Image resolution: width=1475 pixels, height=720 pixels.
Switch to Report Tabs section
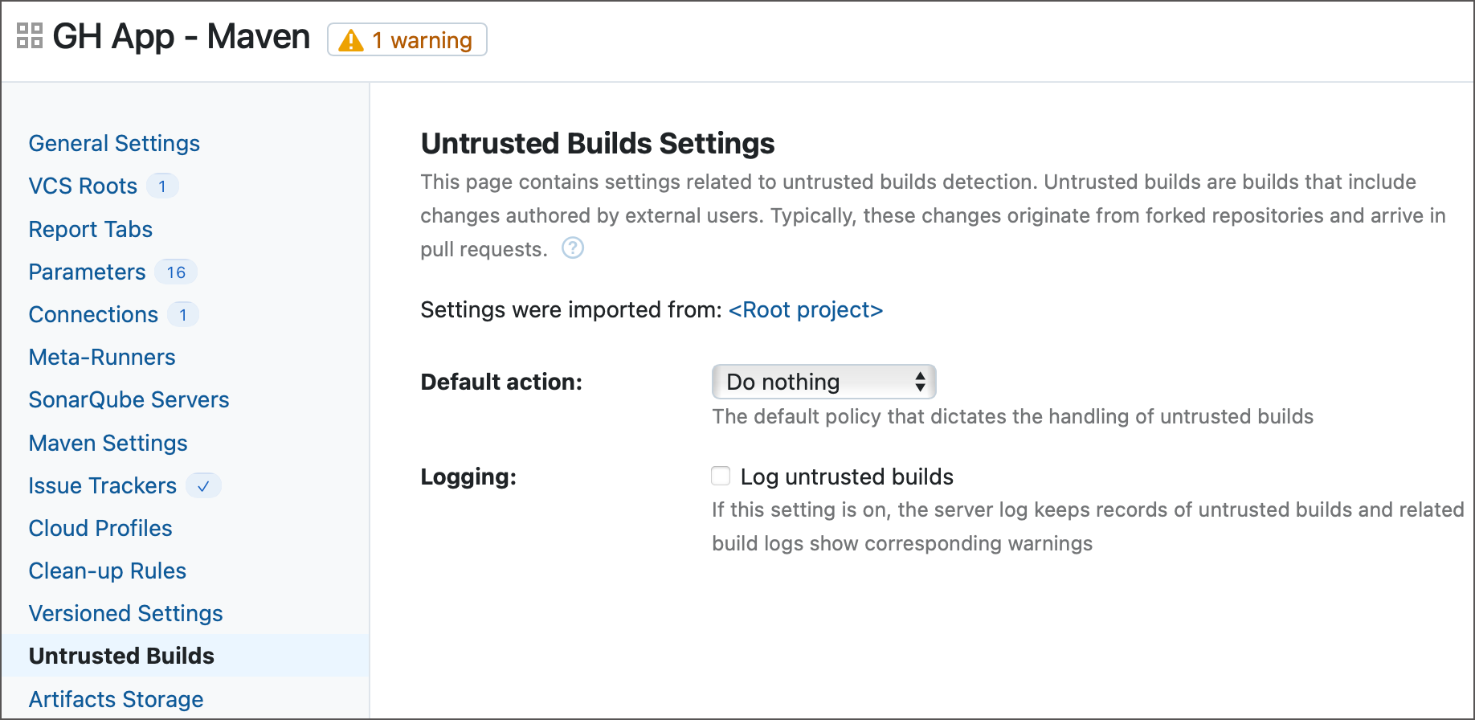(x=90, y=229)
